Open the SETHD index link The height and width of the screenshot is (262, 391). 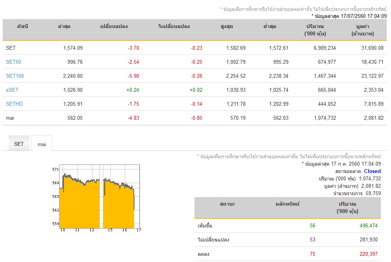click(x=14, y=104)
